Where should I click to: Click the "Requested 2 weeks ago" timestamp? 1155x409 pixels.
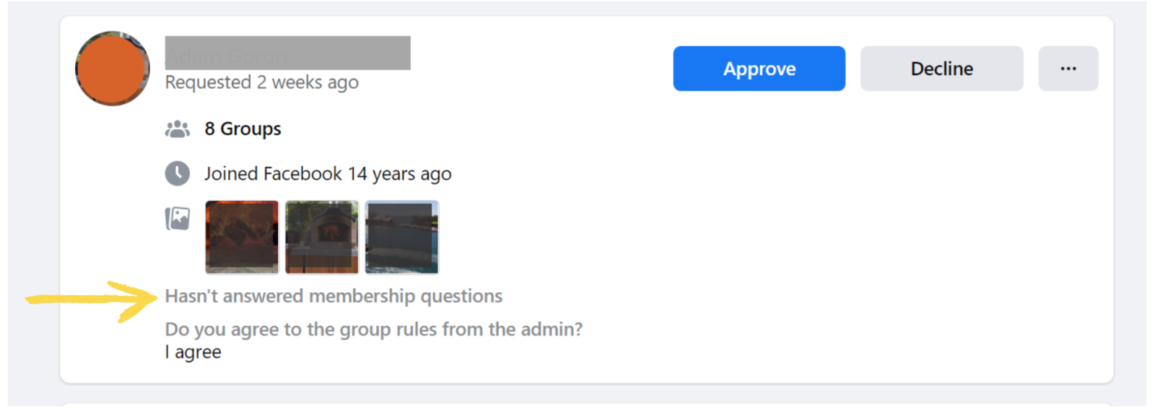pos(261,83)
